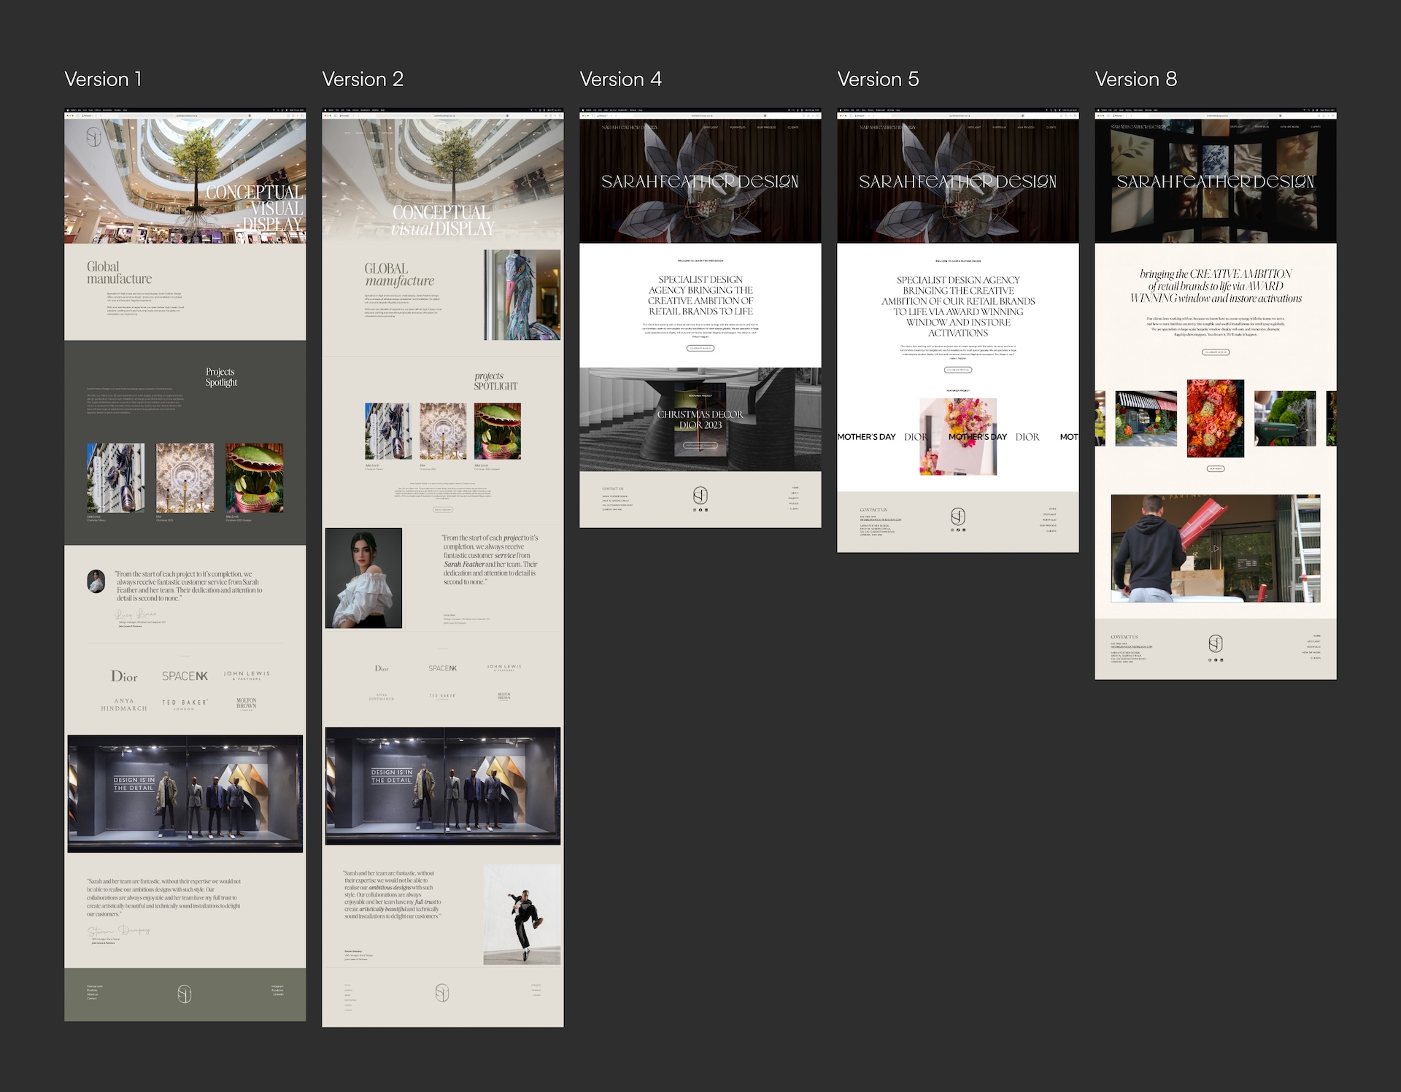Click the LinkedIn icon in Version 8 footer
Viewport: 1401px width, 1092px height.
(x=1222, y=660)
